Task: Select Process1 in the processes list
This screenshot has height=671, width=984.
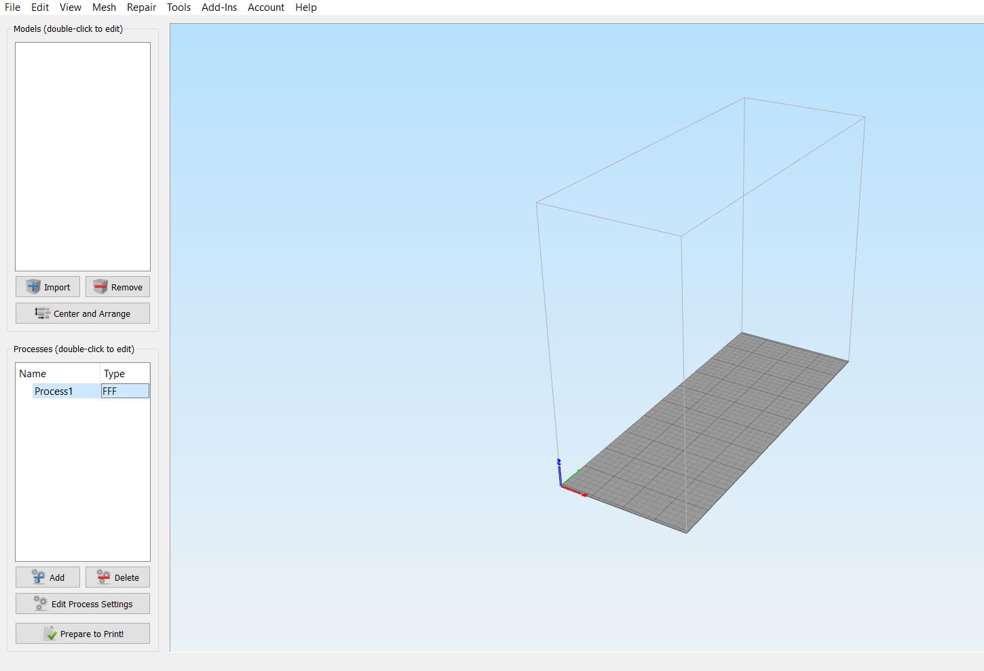Action: [x=54, y=391]
